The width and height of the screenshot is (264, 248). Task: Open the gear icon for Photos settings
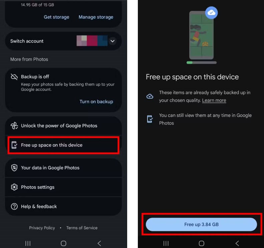click(14, 187)
